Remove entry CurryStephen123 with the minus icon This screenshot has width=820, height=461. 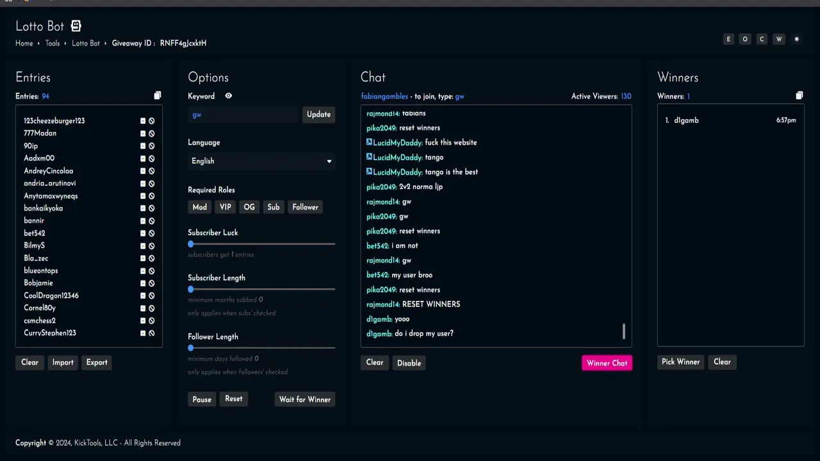pos(143,334)
